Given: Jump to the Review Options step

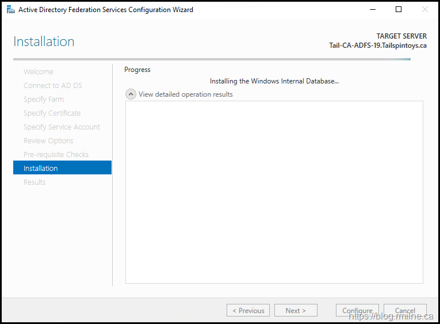Looking at the screenshot, I should [48, 141].
